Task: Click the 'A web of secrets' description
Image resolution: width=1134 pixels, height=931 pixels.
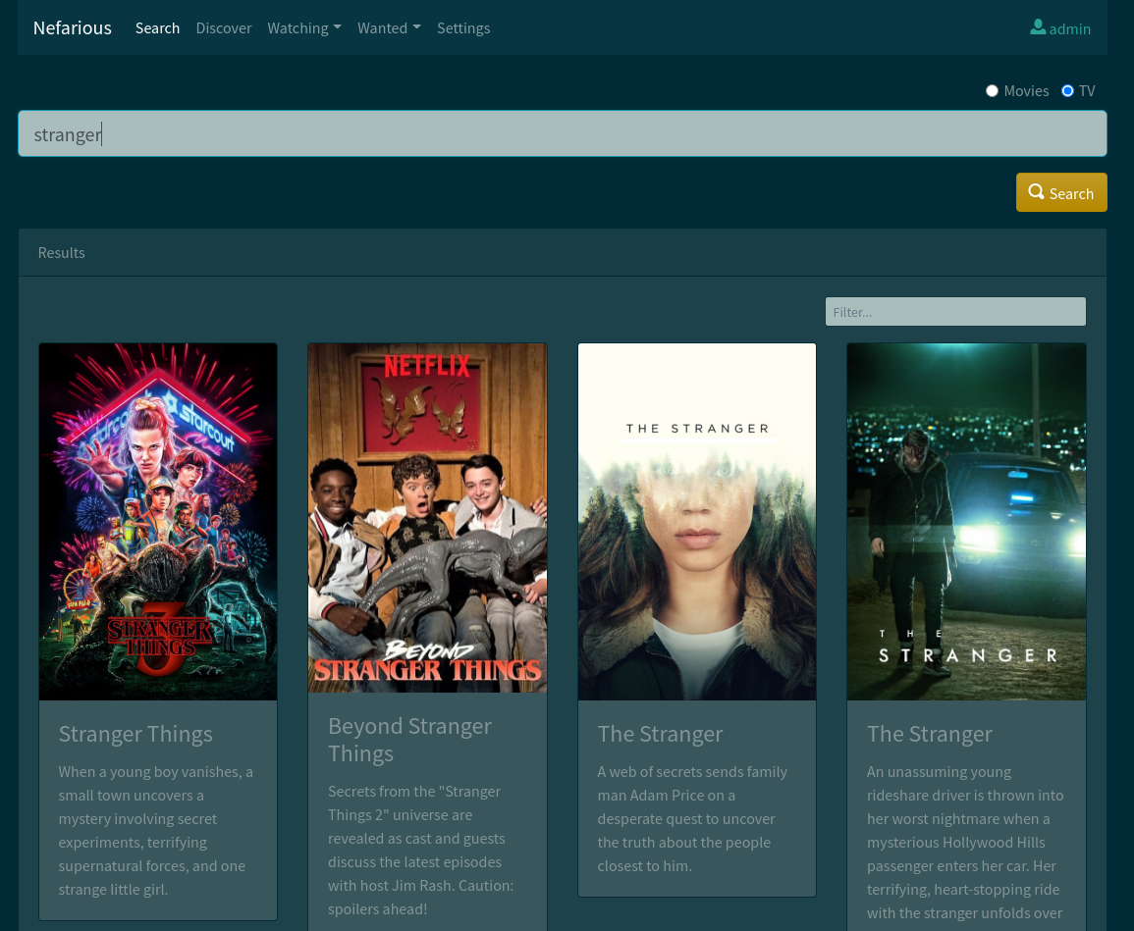Action: pyautogui.click(x=692, y=819)
